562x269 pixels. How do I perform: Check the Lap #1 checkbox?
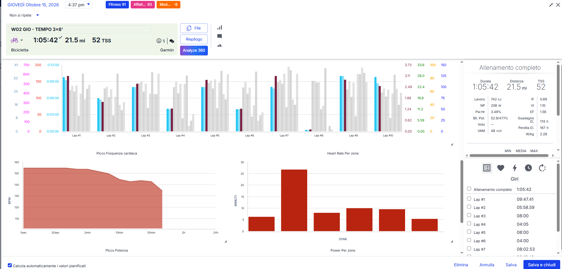pos(469,199)
